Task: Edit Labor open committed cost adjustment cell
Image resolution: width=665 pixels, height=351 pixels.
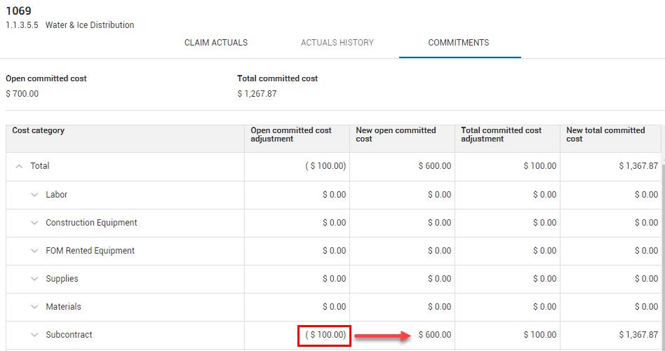Action: [x=297, y=195]
